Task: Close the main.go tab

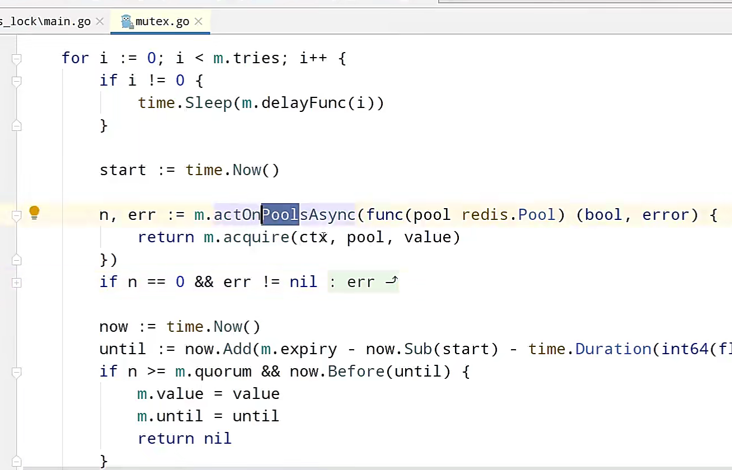Action: [100, 22]
